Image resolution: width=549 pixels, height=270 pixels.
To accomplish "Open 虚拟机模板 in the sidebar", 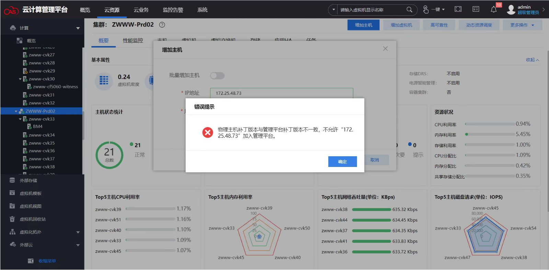I will (31, 193).
